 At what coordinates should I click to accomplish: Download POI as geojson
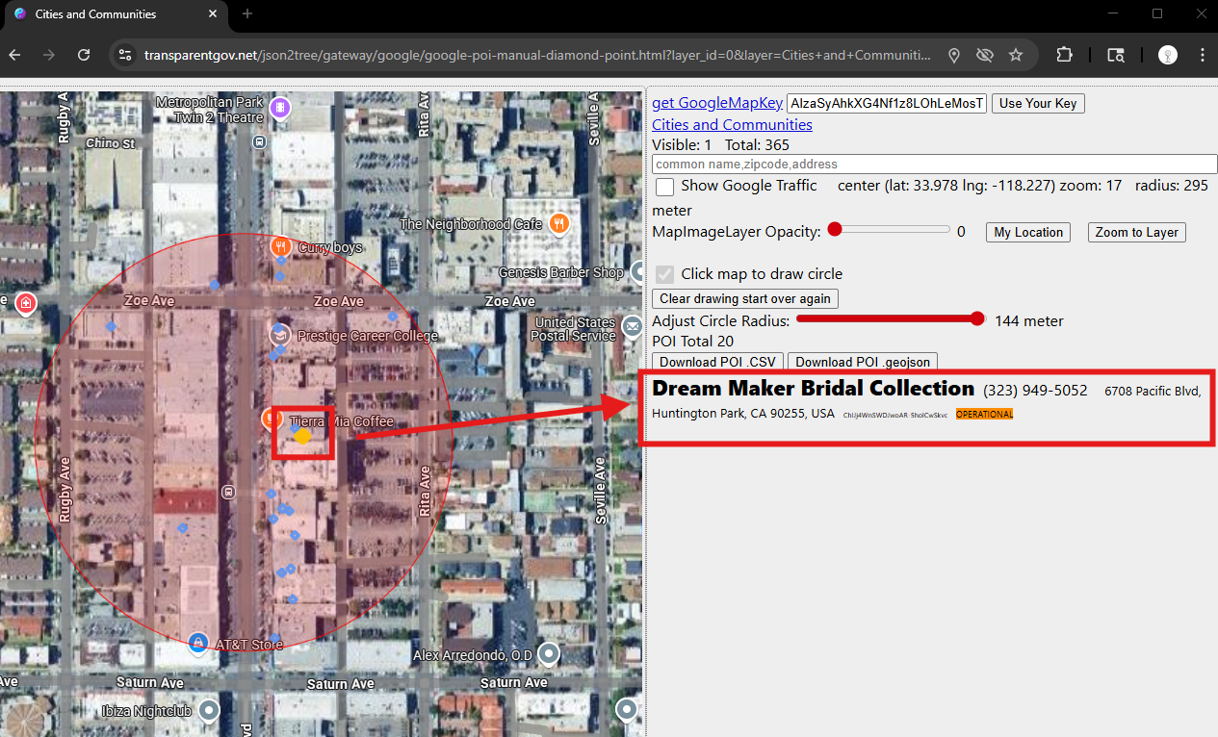coord(863,362)
